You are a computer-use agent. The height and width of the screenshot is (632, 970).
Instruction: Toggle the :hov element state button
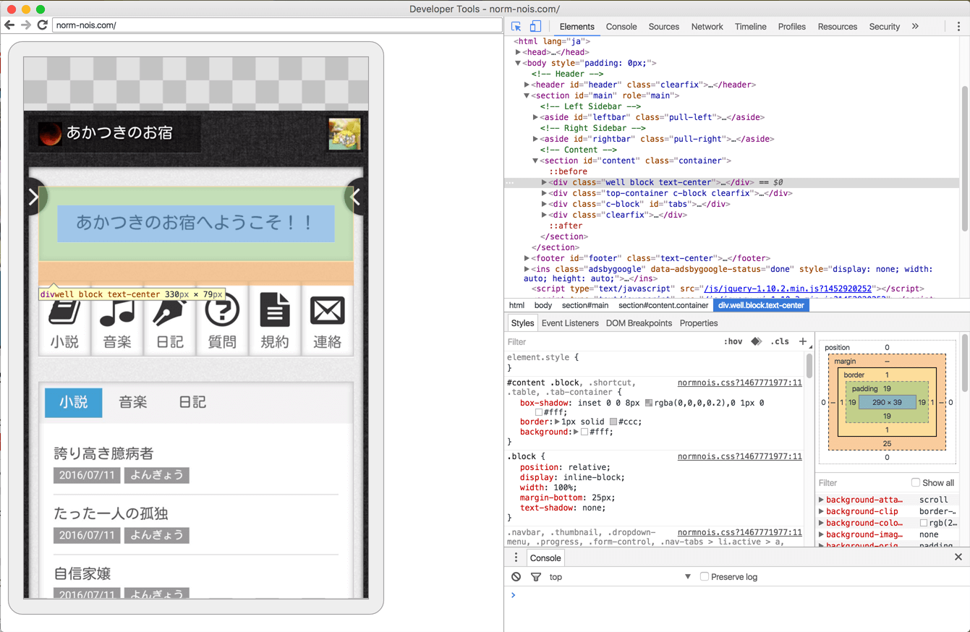coord(733,341)
